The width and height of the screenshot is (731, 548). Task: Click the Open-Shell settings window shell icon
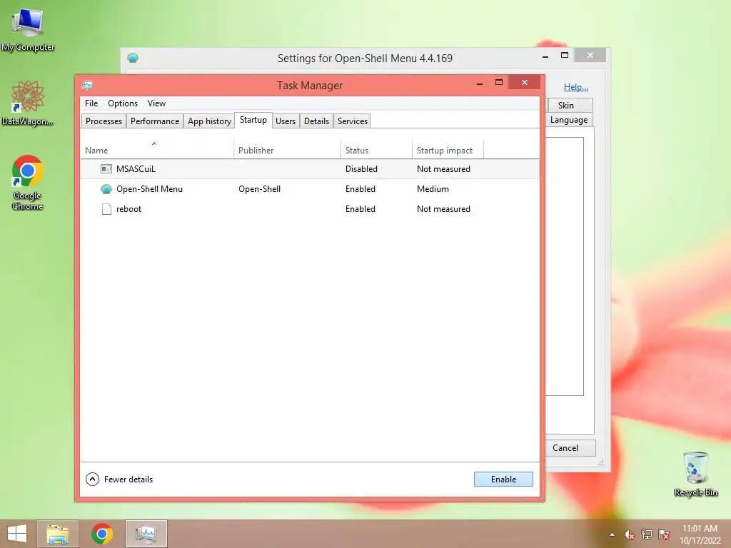click(133, 58)
